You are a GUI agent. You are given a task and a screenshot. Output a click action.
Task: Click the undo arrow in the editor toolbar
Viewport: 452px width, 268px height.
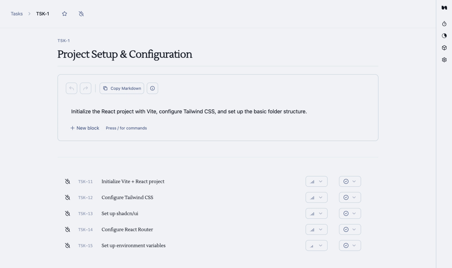(72, 88)
